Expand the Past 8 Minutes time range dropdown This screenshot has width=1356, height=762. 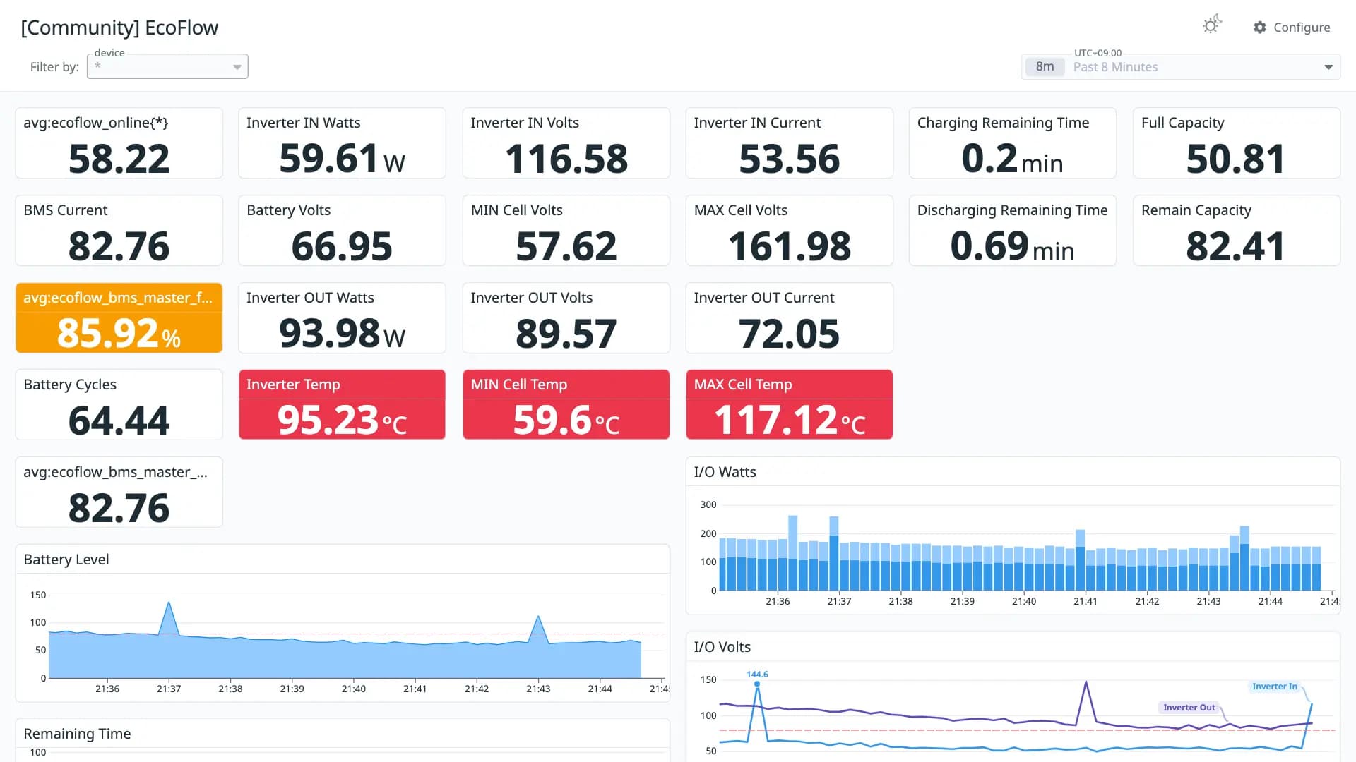pos(1328,67)
